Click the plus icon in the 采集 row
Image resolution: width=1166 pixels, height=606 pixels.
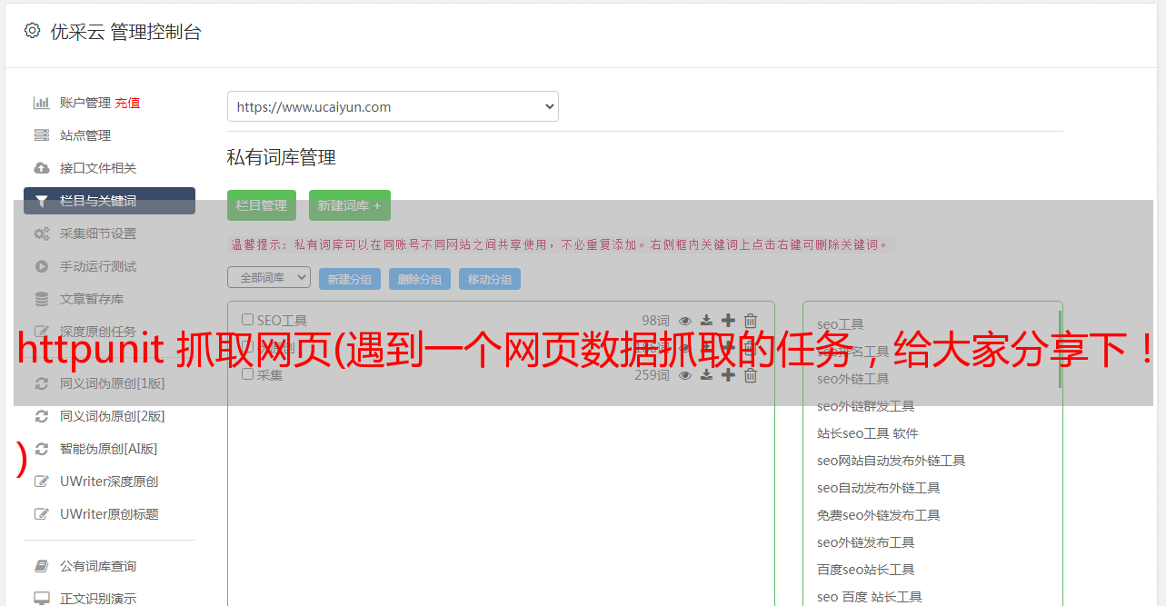pos(728,375)
